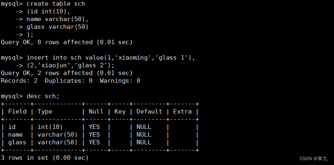
Task: Click the 'glass varchar(50)' definition line
Action: click(x=57, y=27)
